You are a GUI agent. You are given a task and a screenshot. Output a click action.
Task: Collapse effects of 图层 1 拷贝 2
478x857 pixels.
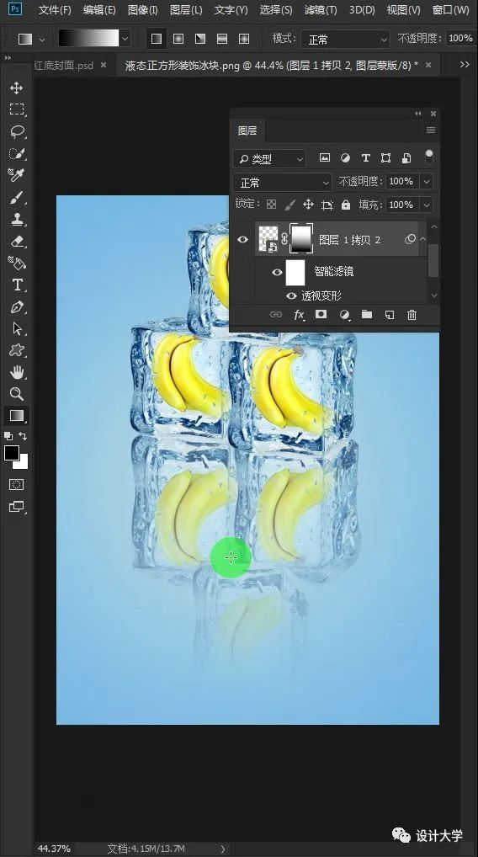pyautogui.click(x=423, y=239)
